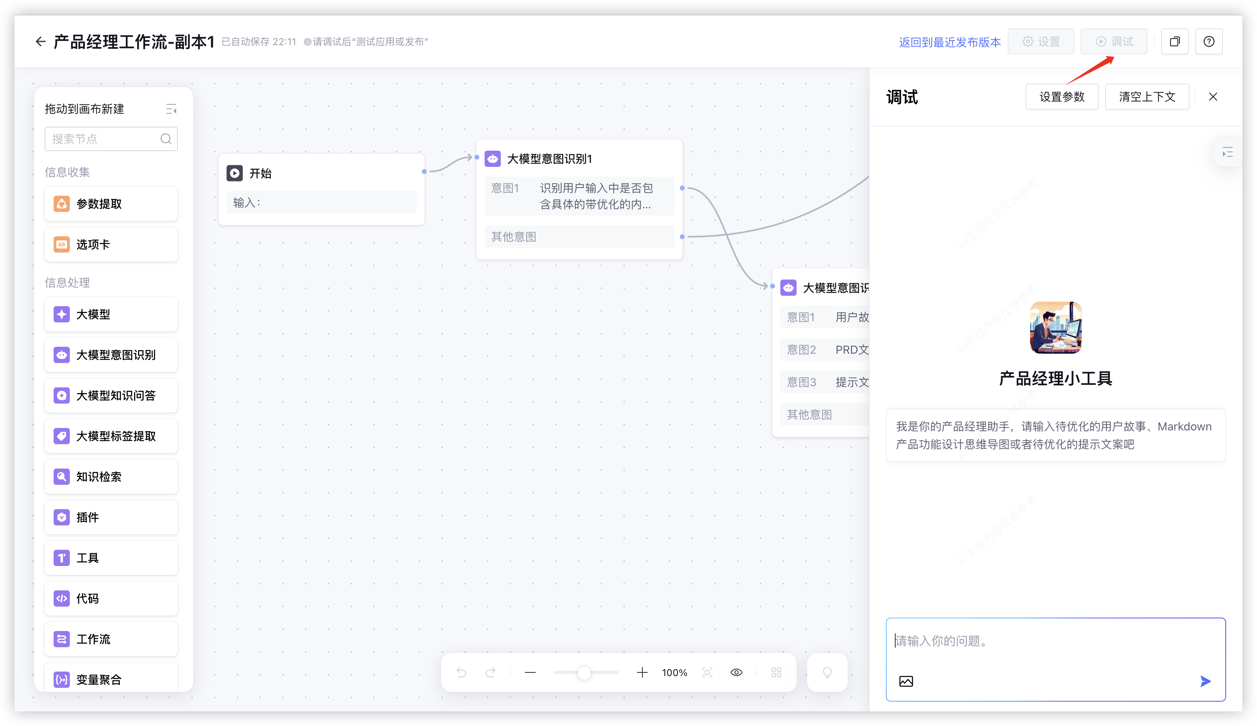Click the fit-to-screen icon in bottom toolbar
This screenshot has height=726, width=1257.
[x=707, y=673]
